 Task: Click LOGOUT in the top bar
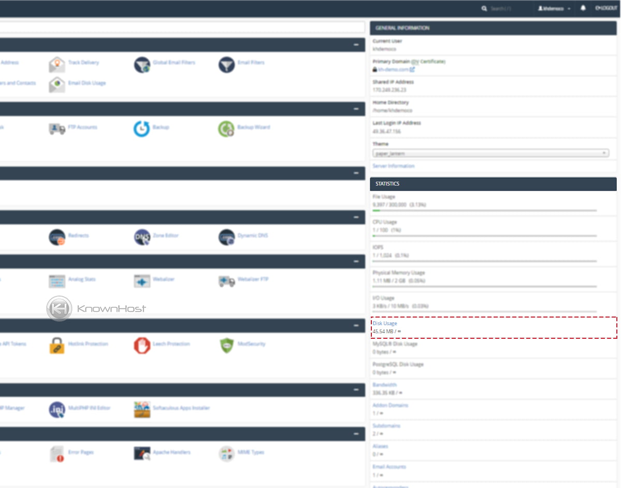pos(605,8)
